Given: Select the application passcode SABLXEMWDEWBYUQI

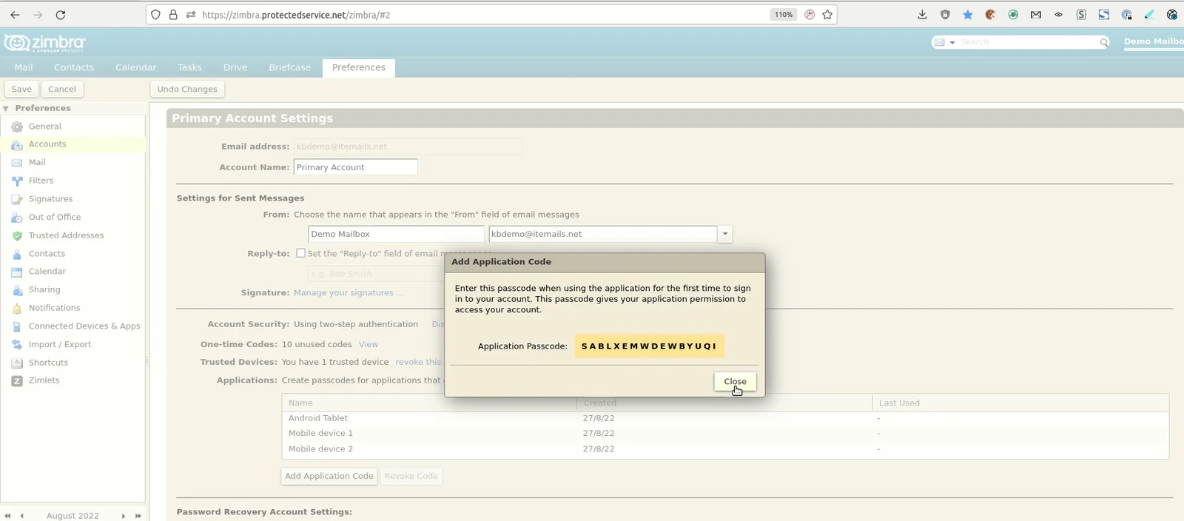Looking at the screenshot, I should pos(649,346).
